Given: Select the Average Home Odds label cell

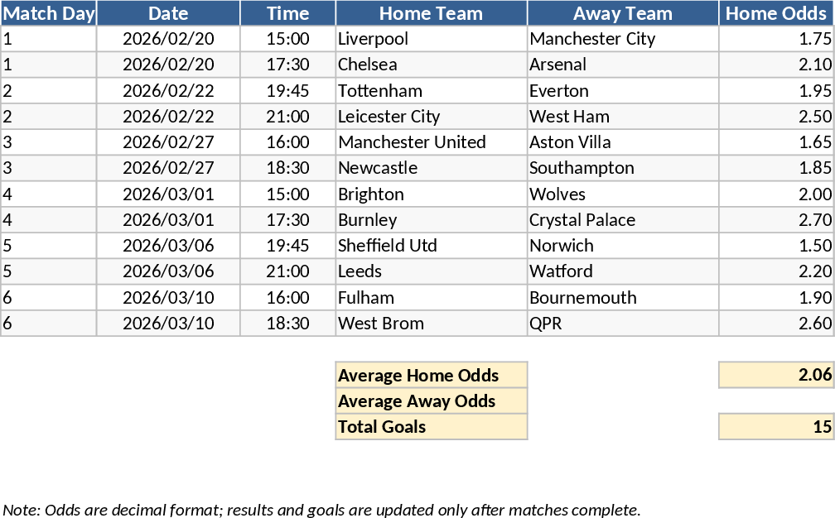Looking at the screenshot, I should (x=431, y=376).
